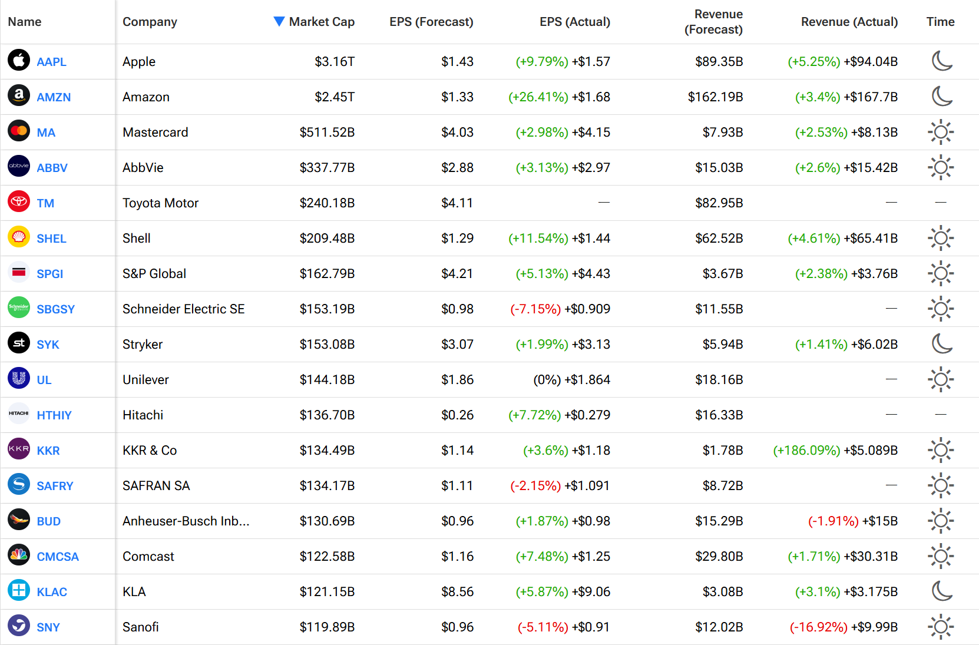The width and height of the screenshot is (979, 645).
Task: Click the Stryker logo icon
Action: (x=19, y=343)
